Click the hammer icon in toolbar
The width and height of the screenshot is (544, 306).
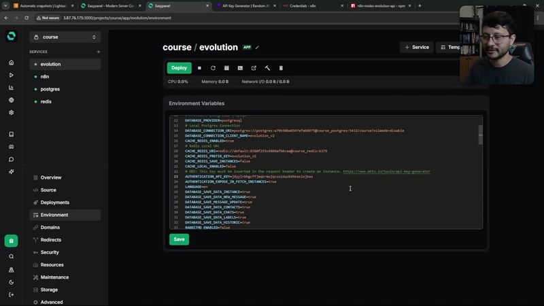(x=267, y=68)
